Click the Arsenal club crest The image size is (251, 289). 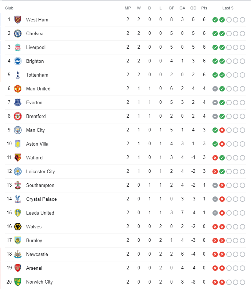[18, 268]
